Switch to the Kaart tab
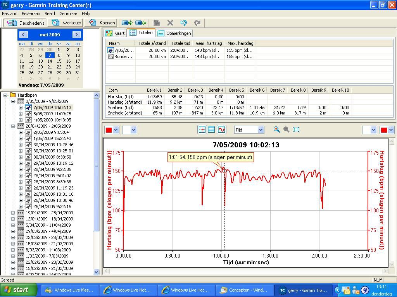 115,33
